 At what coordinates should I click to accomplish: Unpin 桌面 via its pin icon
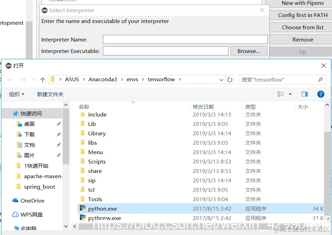(59, 124)
